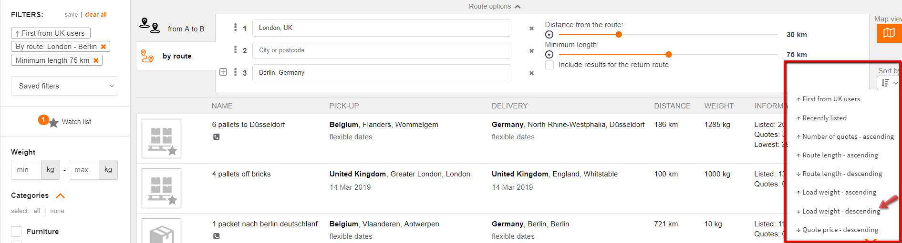Click the add waypoint plus icon
The image size is (902, 243).
[223, 72]
